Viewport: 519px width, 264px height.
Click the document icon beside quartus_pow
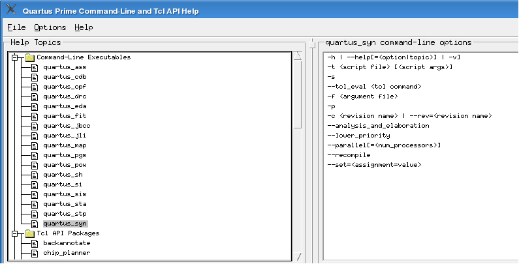pos(35,165)
